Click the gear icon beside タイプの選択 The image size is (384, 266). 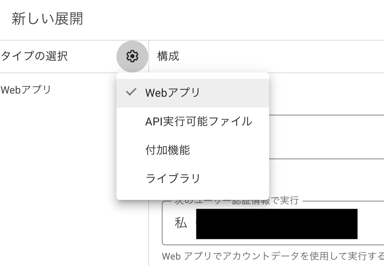tap(132, 57)
